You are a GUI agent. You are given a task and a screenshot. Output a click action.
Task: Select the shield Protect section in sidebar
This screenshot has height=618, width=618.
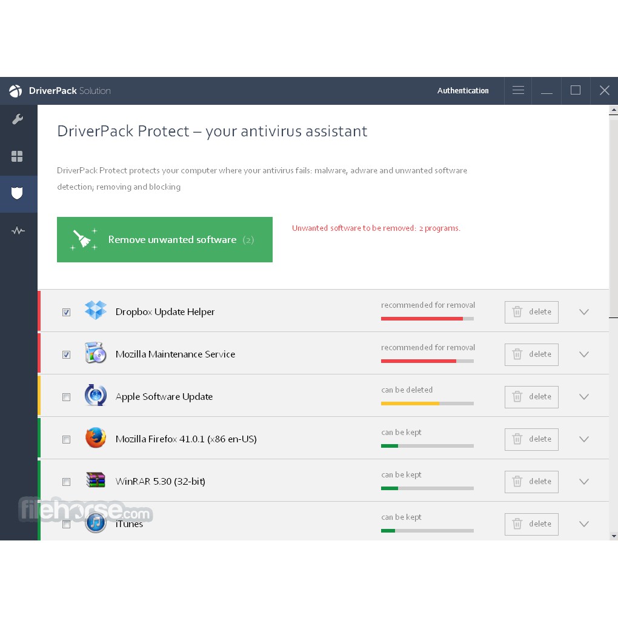[x=17, y=193]
